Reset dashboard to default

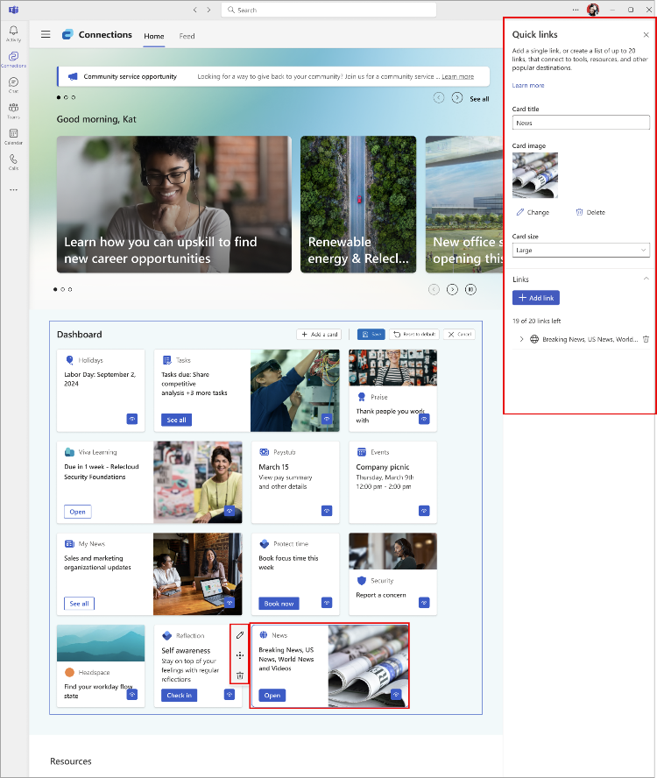[x=415, y=335]
